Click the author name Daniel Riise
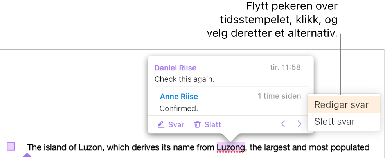This screenshot has height=158, width=385. pos(175,68)
